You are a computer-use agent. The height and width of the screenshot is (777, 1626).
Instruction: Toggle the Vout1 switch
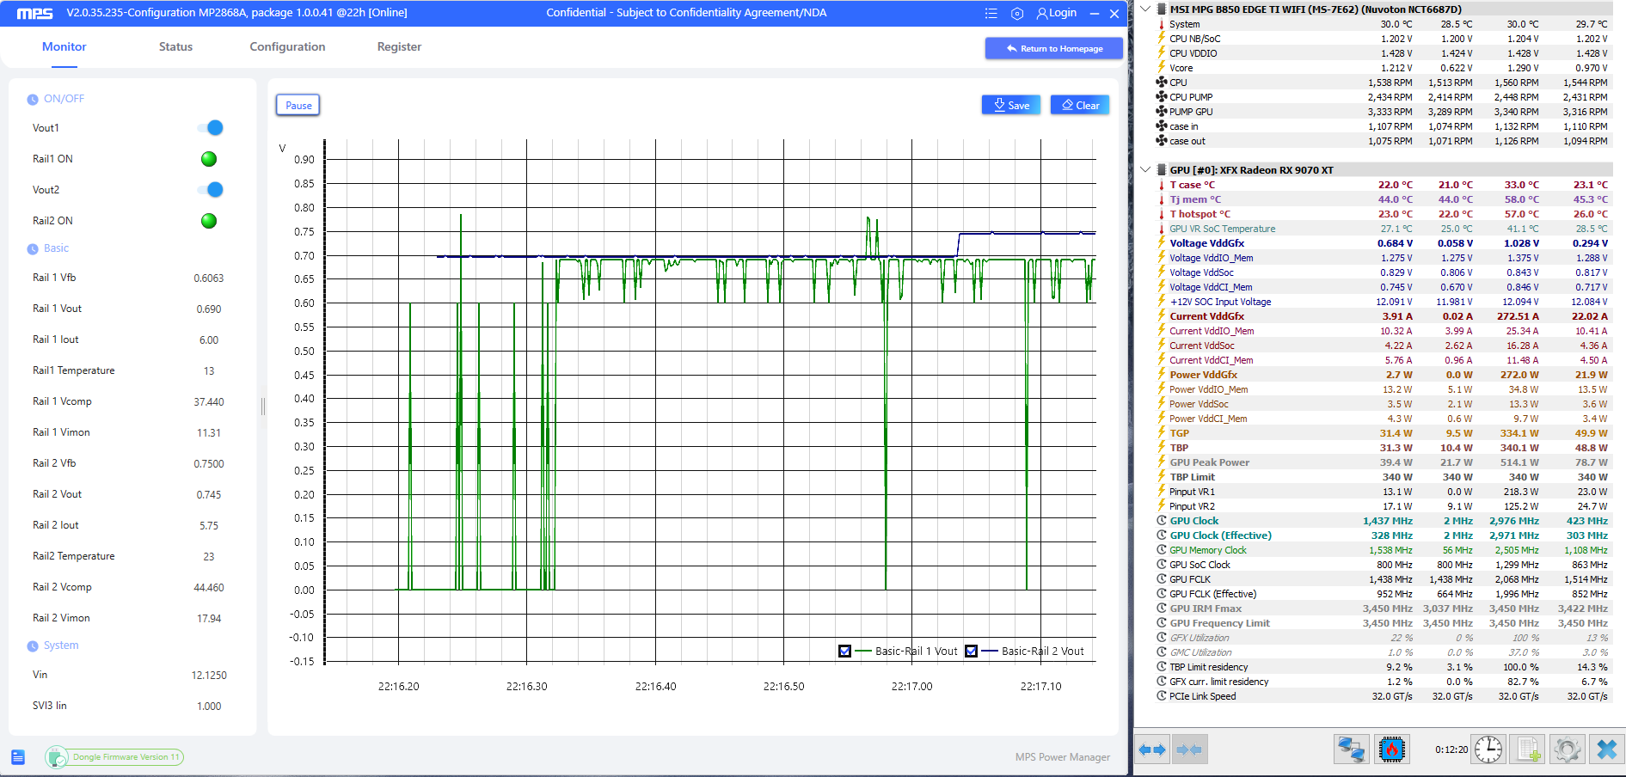[210, 128]
